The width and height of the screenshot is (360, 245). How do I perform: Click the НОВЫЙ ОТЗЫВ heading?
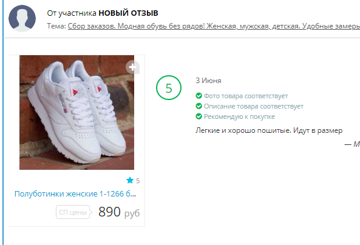(x=128, y=13)
